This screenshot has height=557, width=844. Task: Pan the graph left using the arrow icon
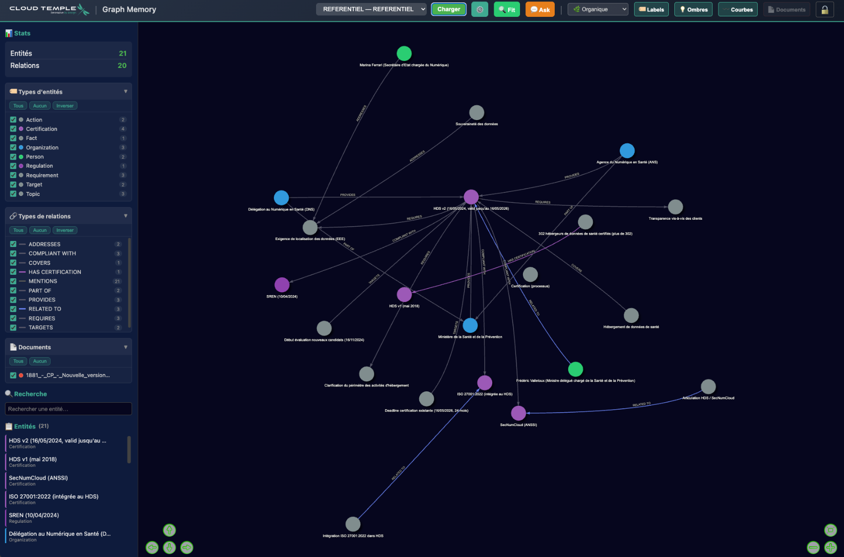[x=152, y=548]
